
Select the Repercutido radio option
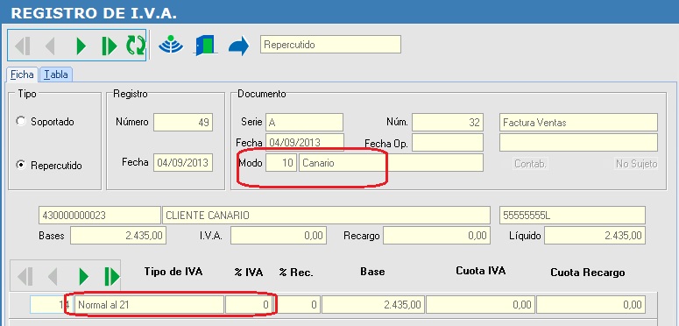(20, 166)
